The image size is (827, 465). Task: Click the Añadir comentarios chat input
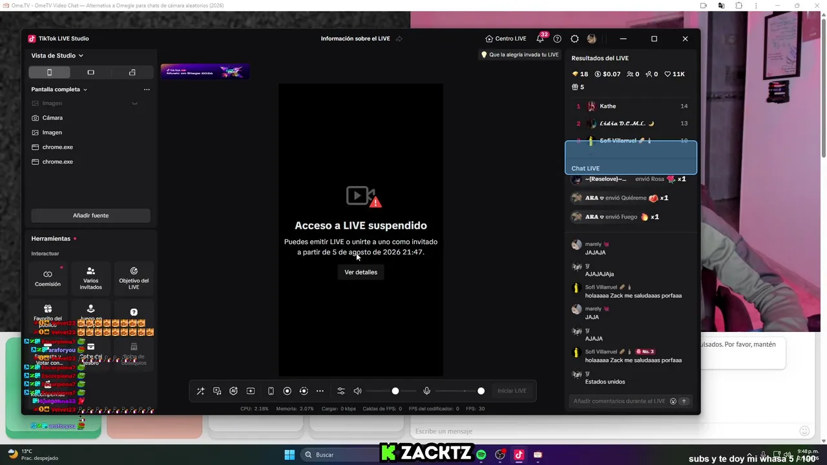[619, 401]
